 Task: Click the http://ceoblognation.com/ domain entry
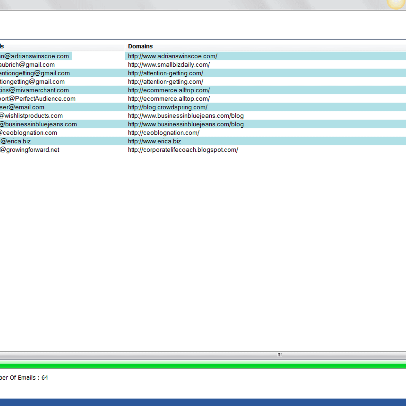pyautogui.click(x=164, y=133)
